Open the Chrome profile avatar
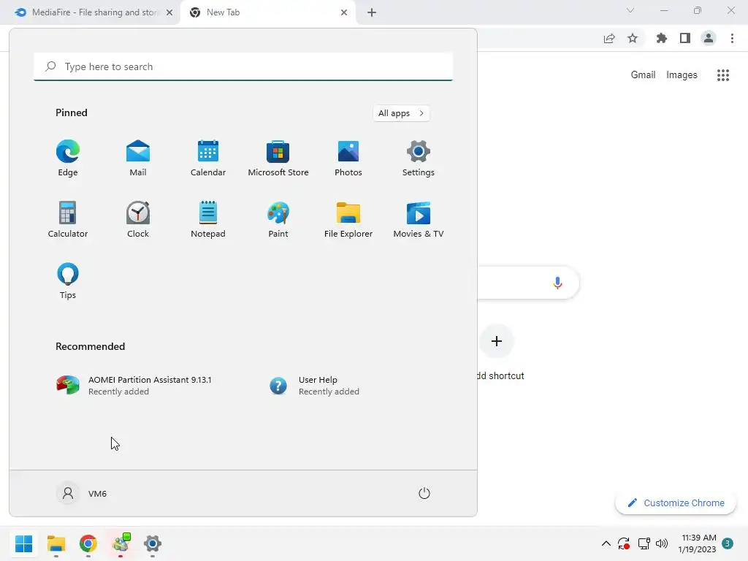Screen dimensions: 748x561 point(709,38)
